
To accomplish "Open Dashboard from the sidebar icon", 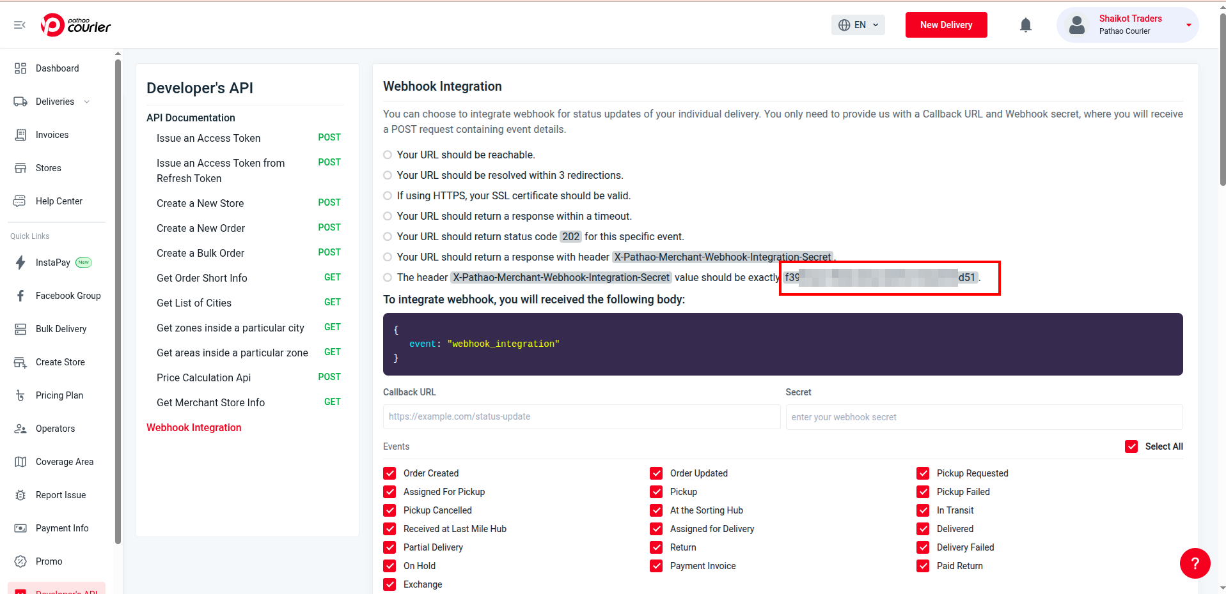I will pos(20,68).
